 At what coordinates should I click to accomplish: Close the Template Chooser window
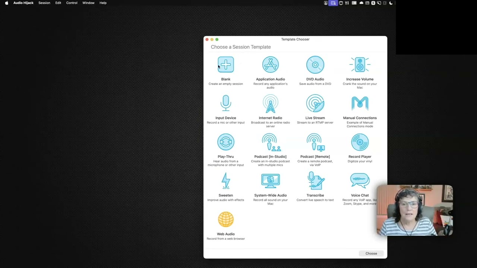point(207,39)
